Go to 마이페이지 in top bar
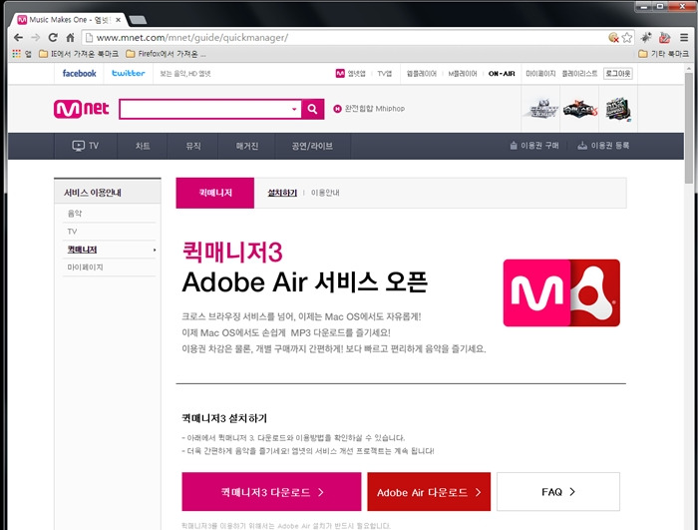698x530 pixels. (540, 74)
